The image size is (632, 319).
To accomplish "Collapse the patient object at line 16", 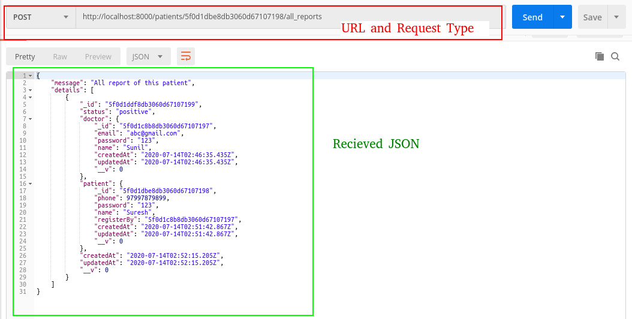I will coord(30,183).
